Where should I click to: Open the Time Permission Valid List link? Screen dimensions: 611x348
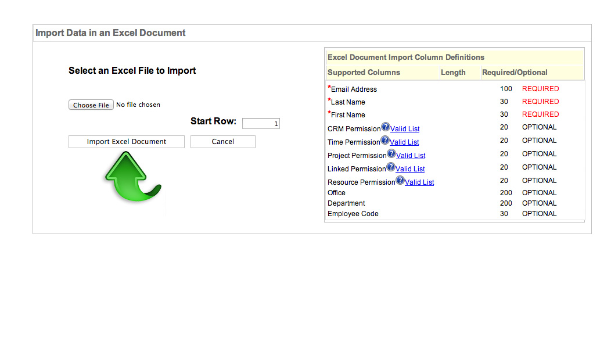click(404, 142)
